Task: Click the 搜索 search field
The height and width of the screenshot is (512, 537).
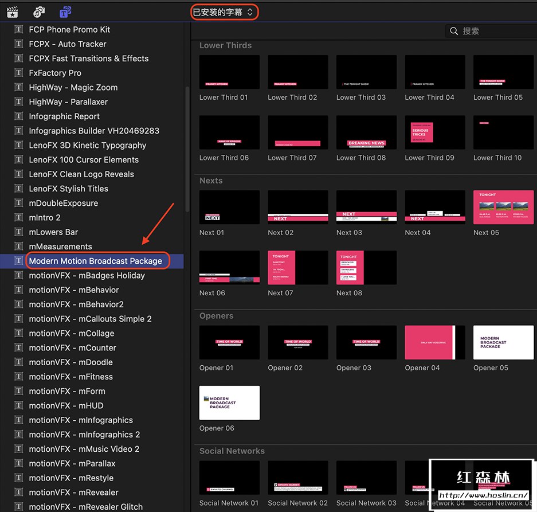Action: click(x=491, y=31)
